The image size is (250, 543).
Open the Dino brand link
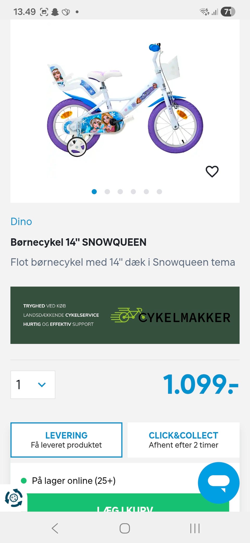(21, 222)
